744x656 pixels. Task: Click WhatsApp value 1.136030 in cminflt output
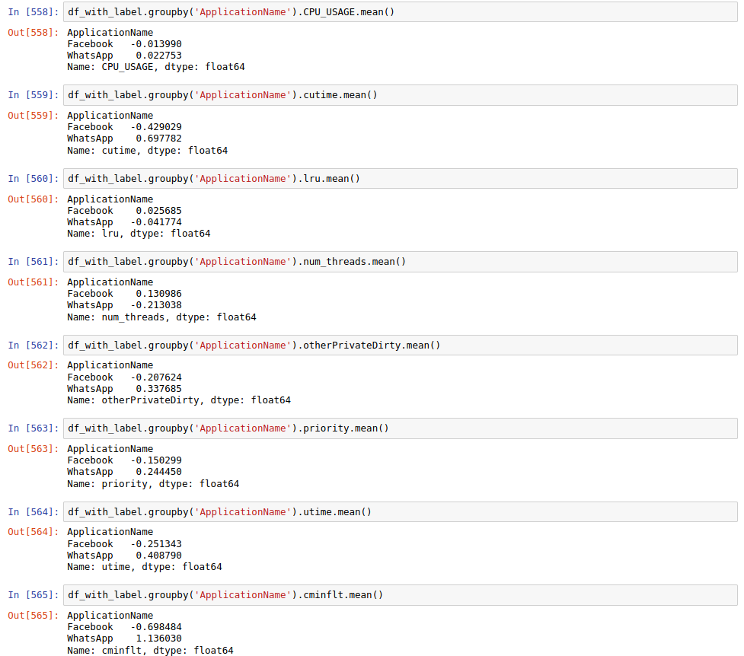point(158,638)
